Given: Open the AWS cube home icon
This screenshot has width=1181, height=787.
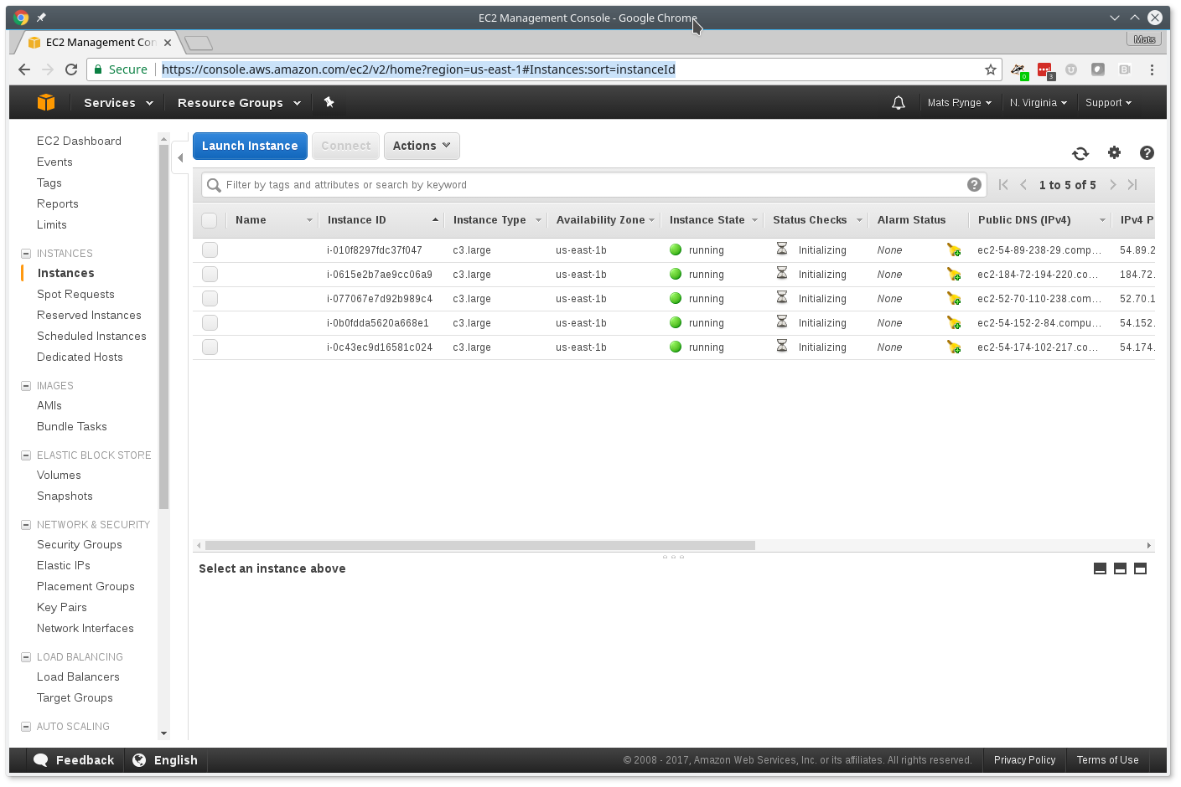Looking at the screenshot, I should coord(46,102).
